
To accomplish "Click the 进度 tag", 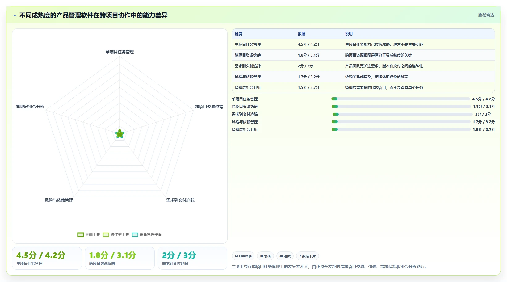I will click(x=285, y=256).
